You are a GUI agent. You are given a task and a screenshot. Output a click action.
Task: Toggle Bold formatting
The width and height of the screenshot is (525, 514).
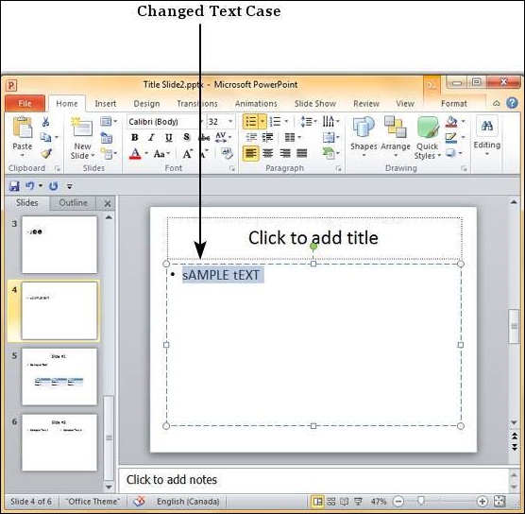(135, 137)
